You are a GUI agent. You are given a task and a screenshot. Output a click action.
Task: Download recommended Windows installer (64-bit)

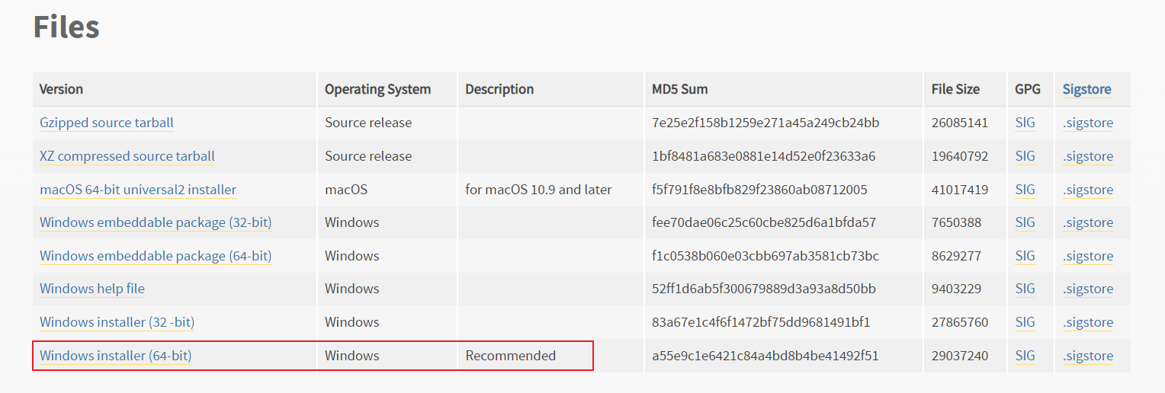coord(116,356)
